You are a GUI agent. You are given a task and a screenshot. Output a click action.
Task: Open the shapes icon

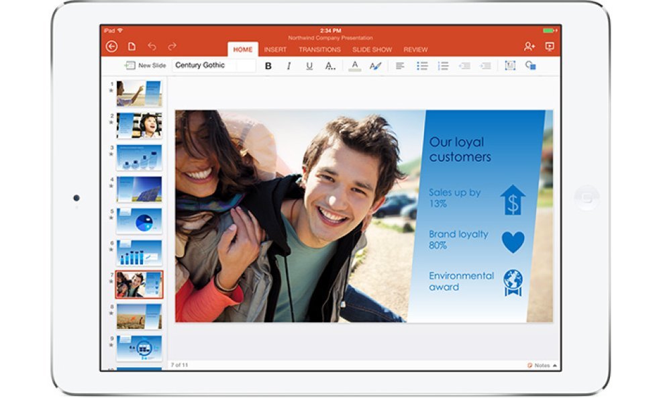pyautogui.click(x=531, y=66)
